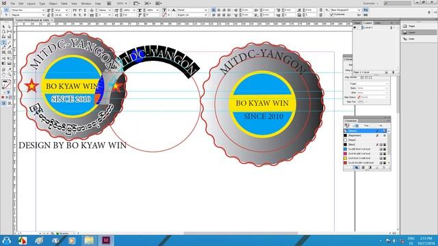
Task: Open the File menu
Action: (x=13, y=3)
